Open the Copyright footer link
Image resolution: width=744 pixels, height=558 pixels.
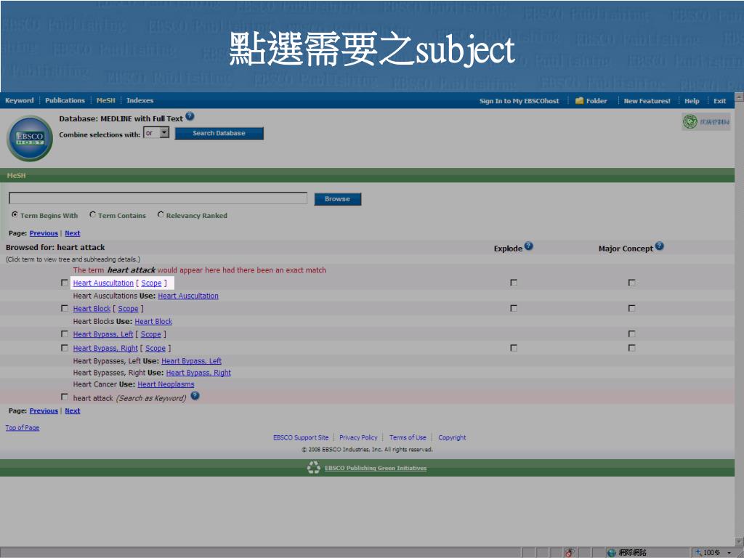(x=452, y=437)
